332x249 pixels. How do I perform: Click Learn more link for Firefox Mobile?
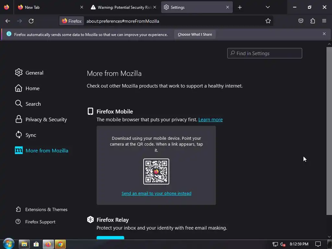pos(210,120)
